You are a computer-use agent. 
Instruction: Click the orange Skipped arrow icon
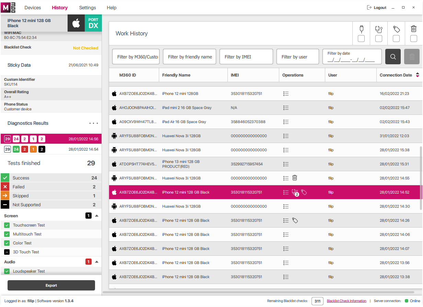(x=5, y=196)
